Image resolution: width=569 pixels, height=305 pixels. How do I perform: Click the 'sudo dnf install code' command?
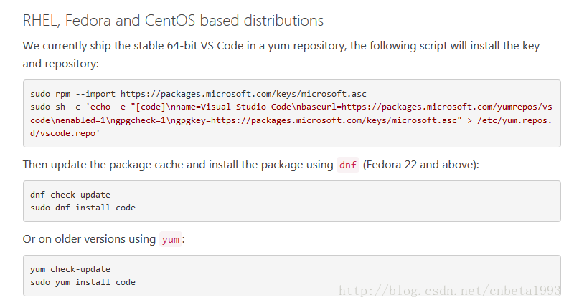click(83, 208)
